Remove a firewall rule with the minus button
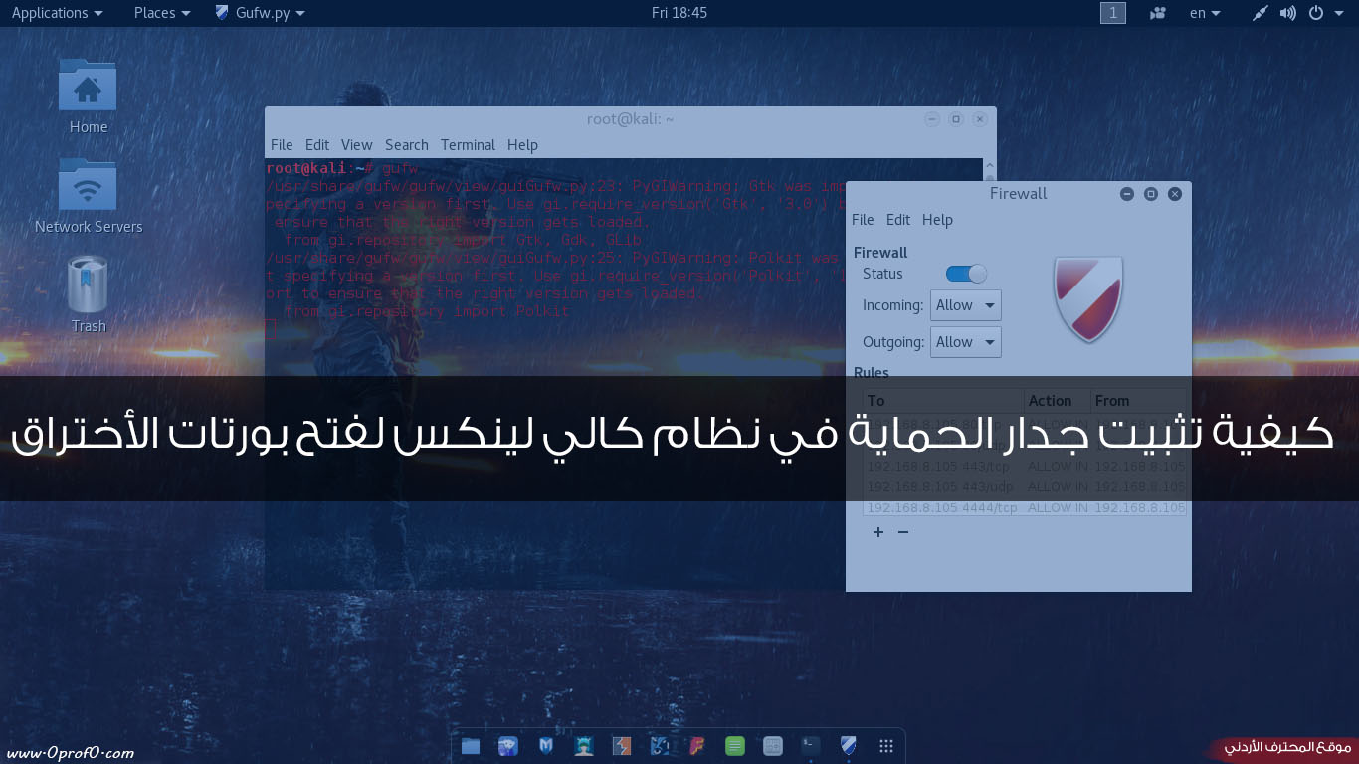Image resolution: width=1359 pixels, height=764 pixels. 903,532
